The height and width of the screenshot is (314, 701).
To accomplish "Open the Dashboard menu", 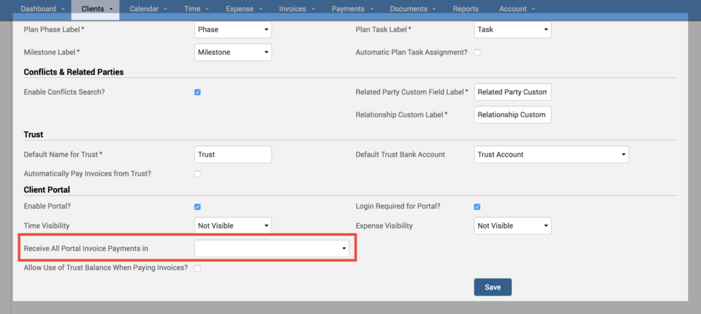I will point(42,9).
